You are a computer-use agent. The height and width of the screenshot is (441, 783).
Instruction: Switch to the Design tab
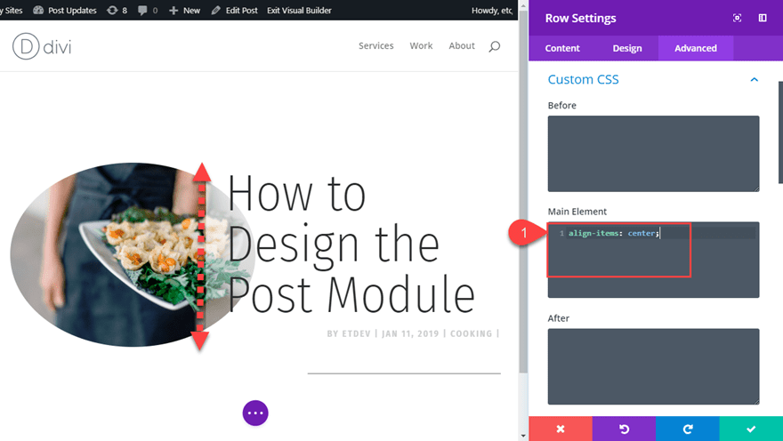click(x=627, y=48)
